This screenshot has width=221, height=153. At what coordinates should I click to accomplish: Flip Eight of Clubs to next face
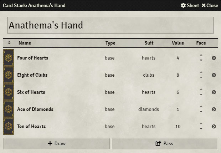coord(201,72)
